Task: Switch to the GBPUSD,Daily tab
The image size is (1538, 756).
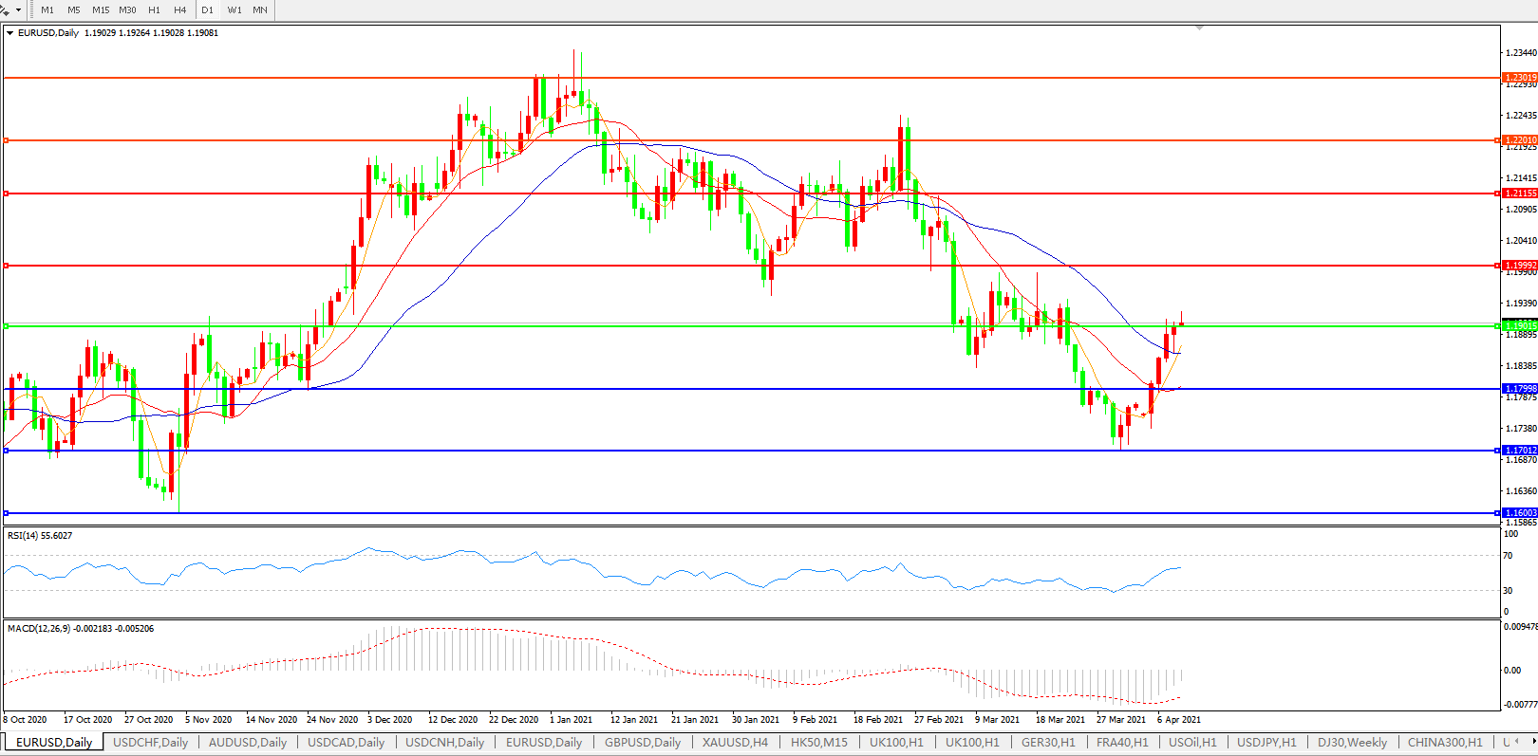Action: pos(643,743)
